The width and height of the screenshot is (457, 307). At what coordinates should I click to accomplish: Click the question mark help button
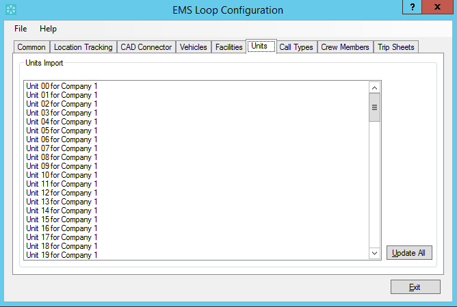[x=412, y=7]
